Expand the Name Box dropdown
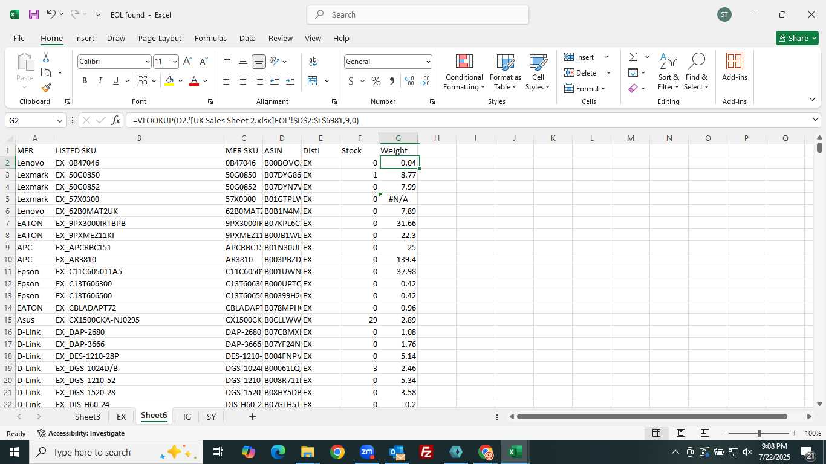The height and width of the screenshot is (464, 826). click(59, 120)
